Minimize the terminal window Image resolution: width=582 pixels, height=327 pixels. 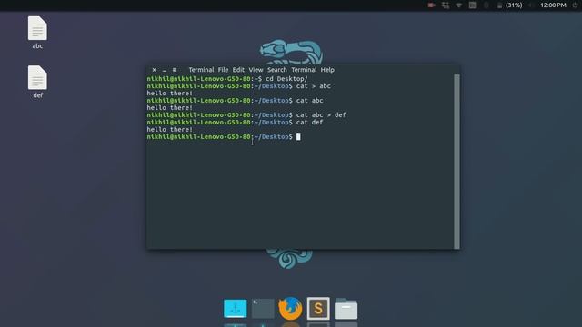(164, 70)
